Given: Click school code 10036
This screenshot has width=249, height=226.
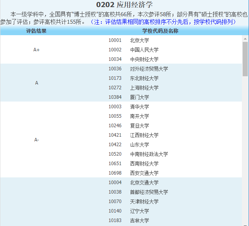Looking at the screenshot, I should 115,69.
